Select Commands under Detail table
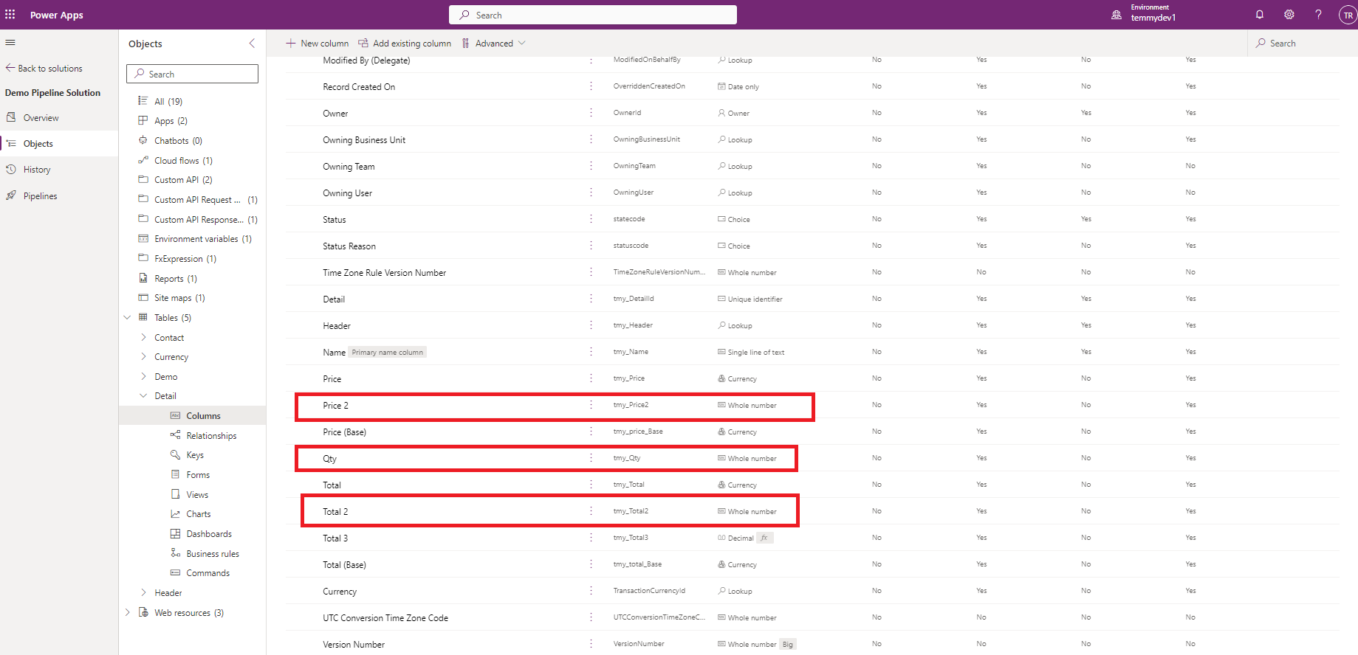1358x655 pixels. (208, 573)
